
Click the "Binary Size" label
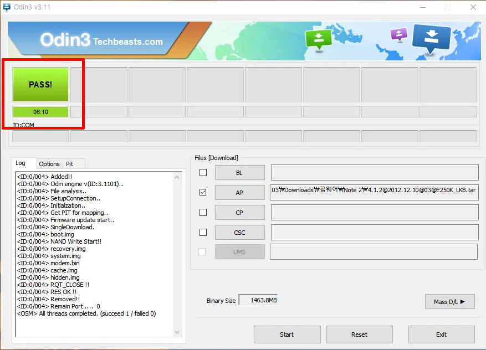221,301
